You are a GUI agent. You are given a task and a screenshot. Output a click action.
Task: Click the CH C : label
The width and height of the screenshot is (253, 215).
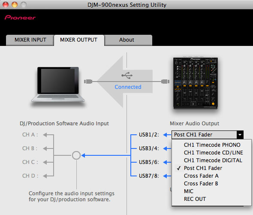pos(30,162)
